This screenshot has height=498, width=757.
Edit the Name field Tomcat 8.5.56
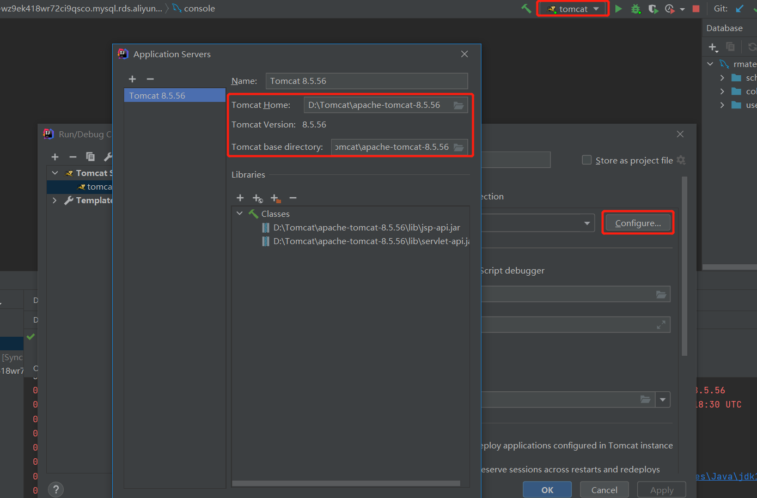coord(367,81)
